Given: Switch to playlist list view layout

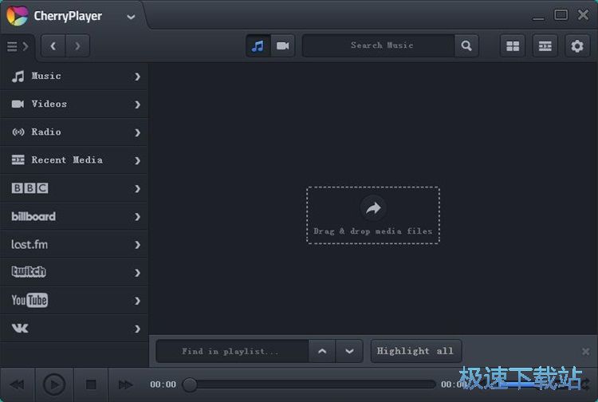Looking at the screenshot, I should 545,46.
